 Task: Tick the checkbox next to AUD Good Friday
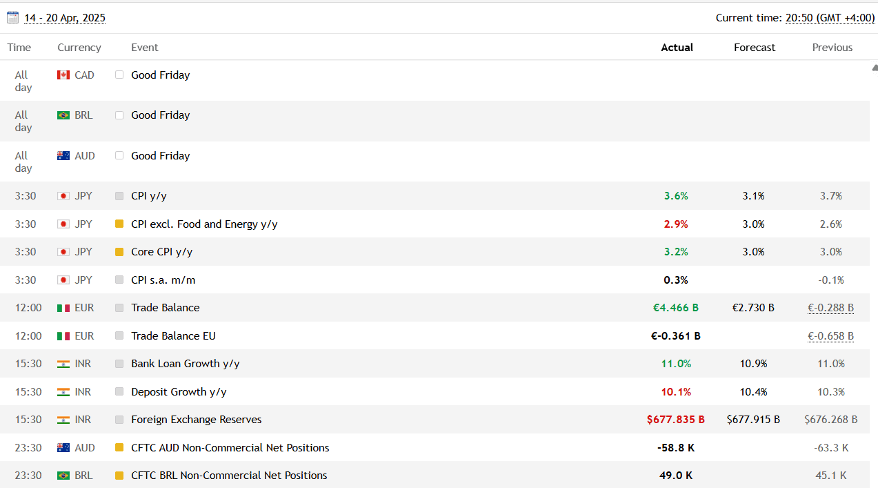118,155
